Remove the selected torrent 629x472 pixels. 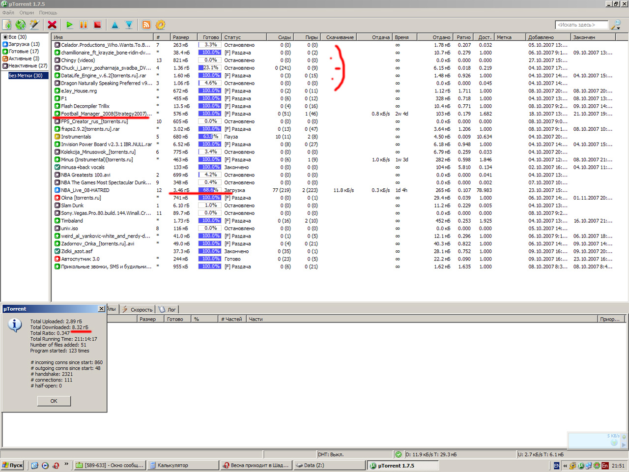52,25
